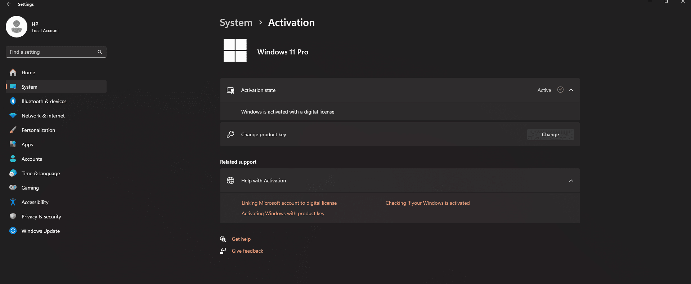Image resolution: width=691 pixels, height=284 pixels.
Task: Open Time & language settings
Action: click(56, 173)
